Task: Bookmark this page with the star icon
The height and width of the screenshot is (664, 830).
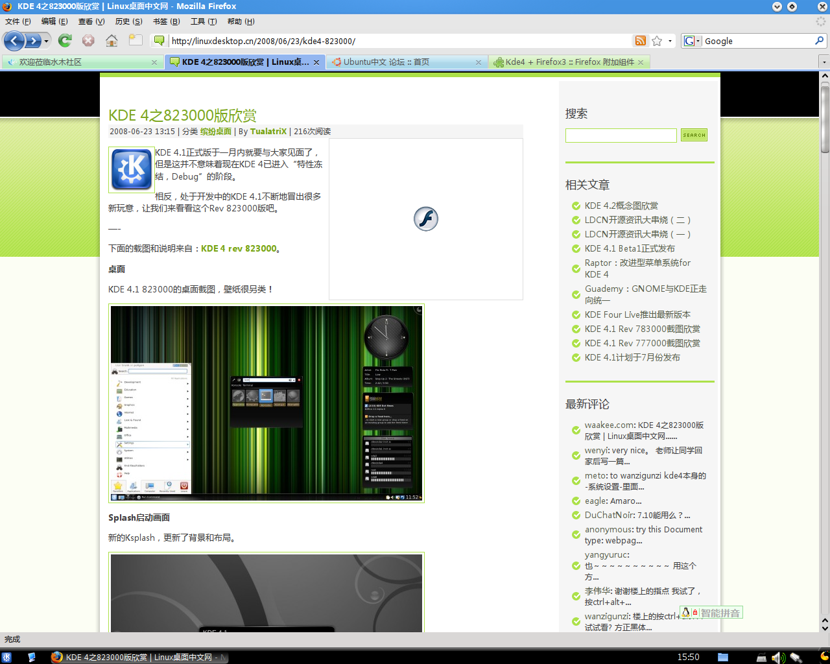Action: 657,41
